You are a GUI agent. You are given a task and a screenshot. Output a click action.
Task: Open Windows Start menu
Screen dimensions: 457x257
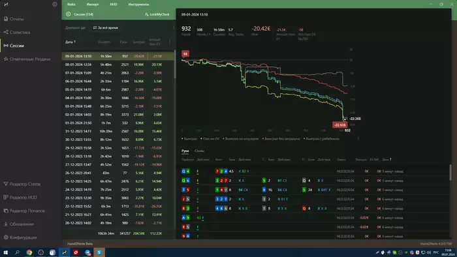coord(5,252)
